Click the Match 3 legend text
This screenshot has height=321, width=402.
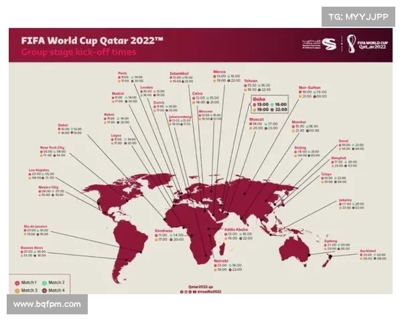29,290
